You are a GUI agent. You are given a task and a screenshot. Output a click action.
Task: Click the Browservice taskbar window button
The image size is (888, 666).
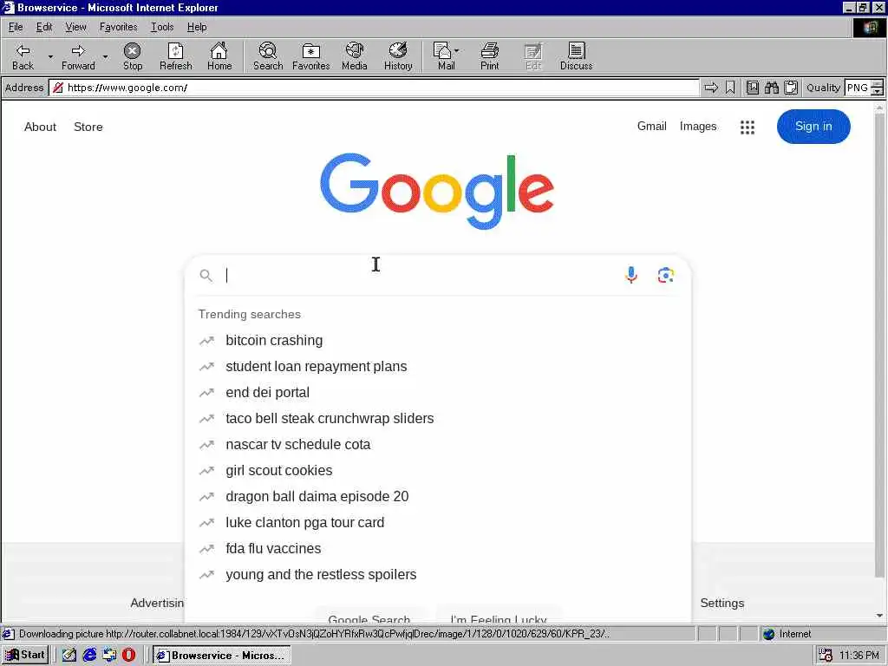coord(221,656)
